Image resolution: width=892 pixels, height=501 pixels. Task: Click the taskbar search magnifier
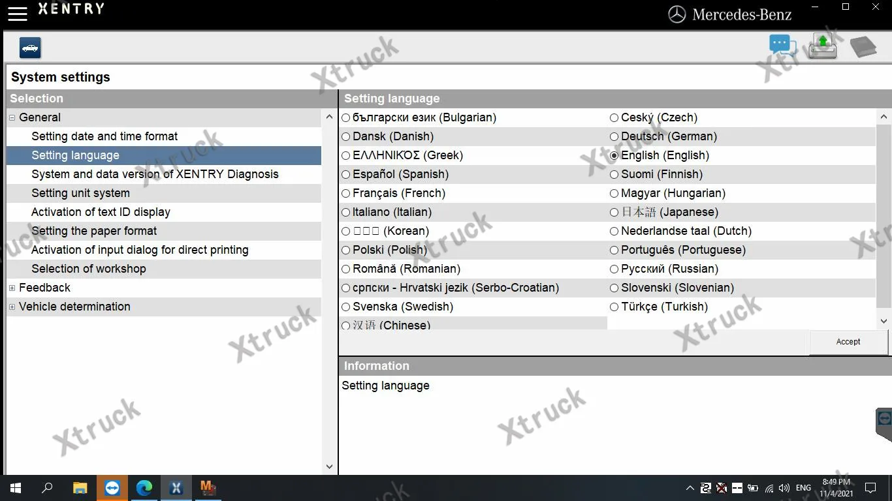coord(47,488)
